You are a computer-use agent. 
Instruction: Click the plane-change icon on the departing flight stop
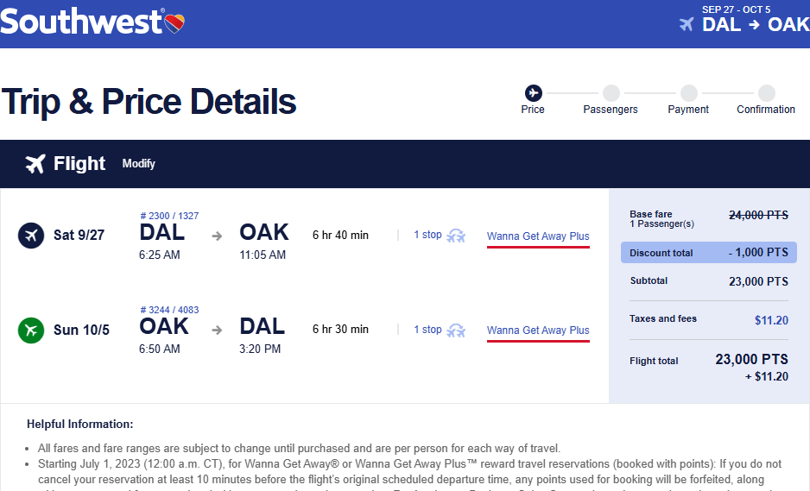[456, 236]
